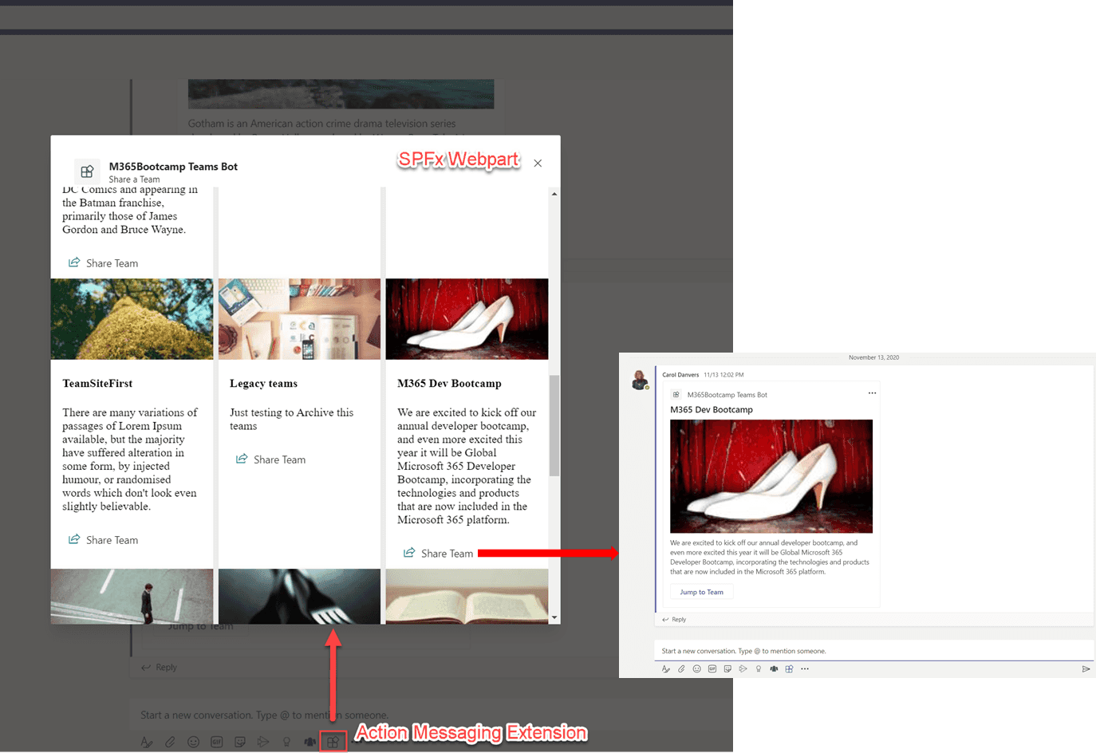Click the Jump to Team button
The image size is (1096, 753).
pyautogui.click(x=702, y=592)
